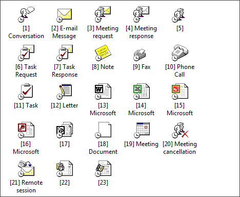Select the [19] Meeting calendar icon
Screen dimensions: 240x197
142,130
